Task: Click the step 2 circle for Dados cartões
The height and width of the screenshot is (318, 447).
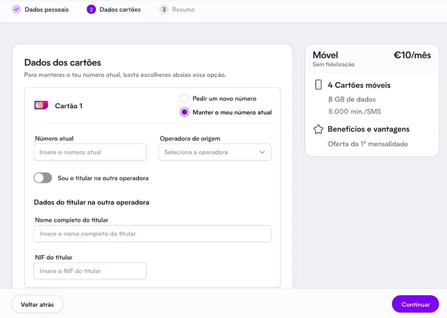Action: [91, 10]
